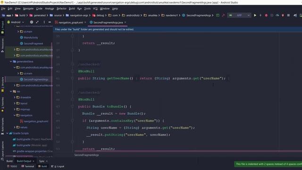Toggle code fold at getUserName method
Viewport: 302px width, 170px height.
[x=72, y=78]
